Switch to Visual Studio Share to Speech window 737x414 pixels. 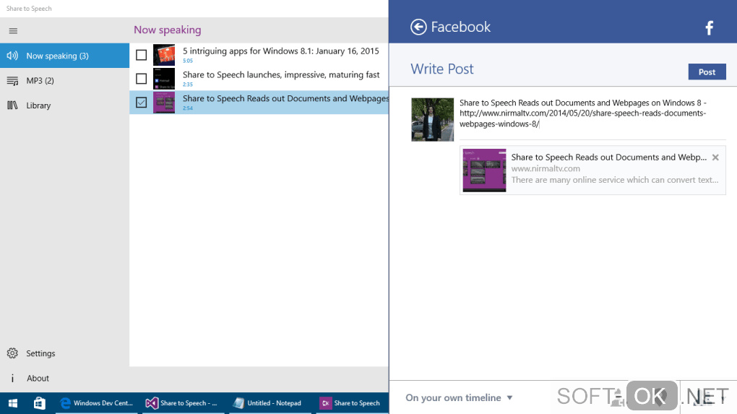[x=182, y=403]
